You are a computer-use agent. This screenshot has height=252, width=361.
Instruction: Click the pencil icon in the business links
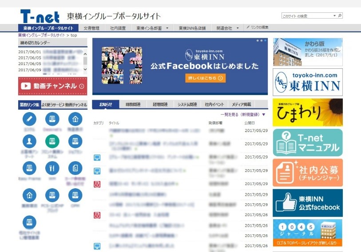pyautogui.click(x=29, y=119)
